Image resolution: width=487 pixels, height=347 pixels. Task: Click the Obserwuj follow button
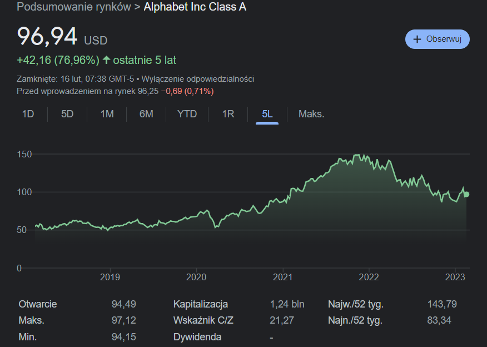[438, 39]
